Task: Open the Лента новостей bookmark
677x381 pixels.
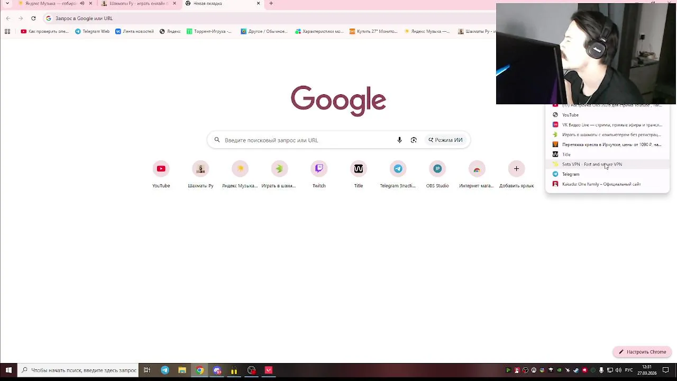Action: (134, 31)
